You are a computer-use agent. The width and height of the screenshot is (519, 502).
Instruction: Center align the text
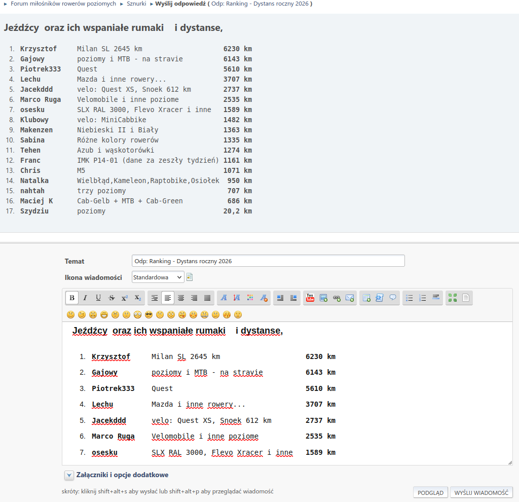(181, 298)
